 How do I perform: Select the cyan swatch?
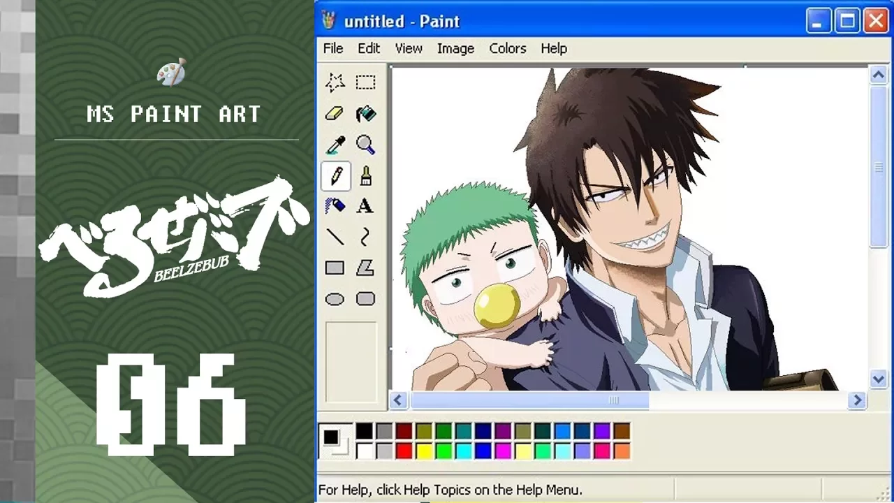463,451
